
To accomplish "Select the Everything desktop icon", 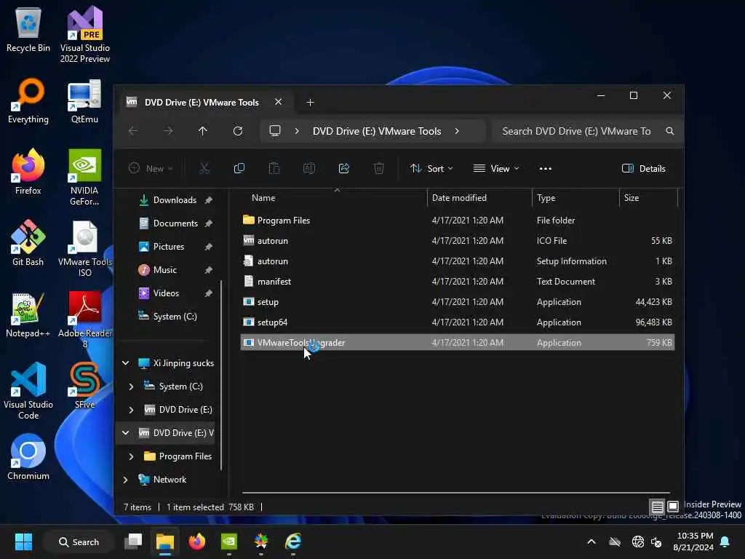I will 28,101.
